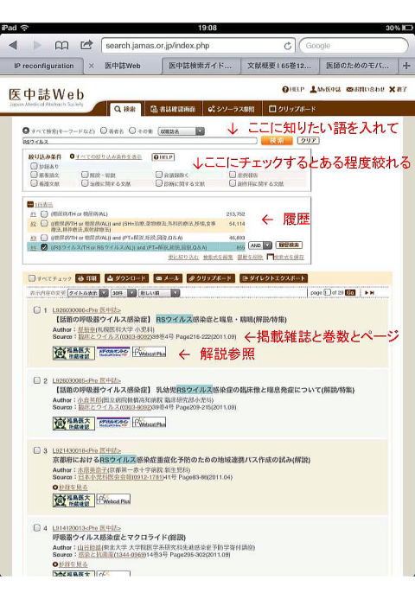Close the IP reconfiguration tab via X
415x599 pixels.
91,66
